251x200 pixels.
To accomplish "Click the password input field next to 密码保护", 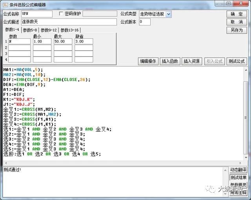I will click(x=100, y=14).
